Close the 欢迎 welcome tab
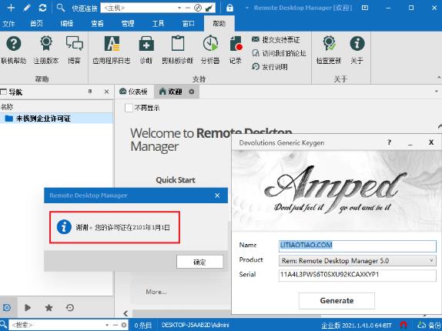442x331 pixels. click(x=192, y=92)
